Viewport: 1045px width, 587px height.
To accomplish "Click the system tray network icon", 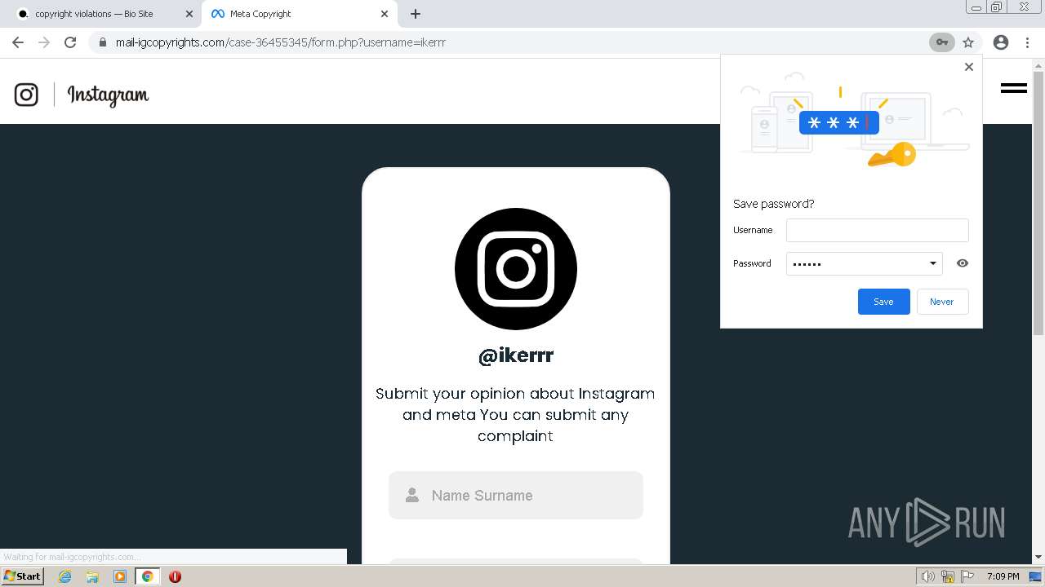I will click(948, 576).
